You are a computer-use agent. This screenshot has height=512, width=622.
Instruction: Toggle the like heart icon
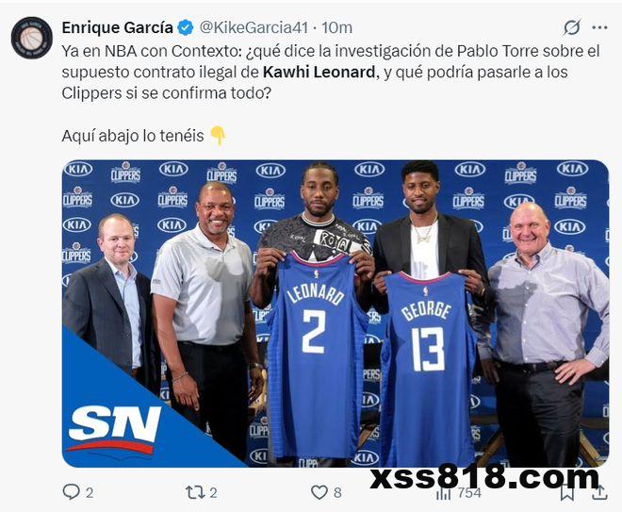pyautogui.click(x=319, y=492)
